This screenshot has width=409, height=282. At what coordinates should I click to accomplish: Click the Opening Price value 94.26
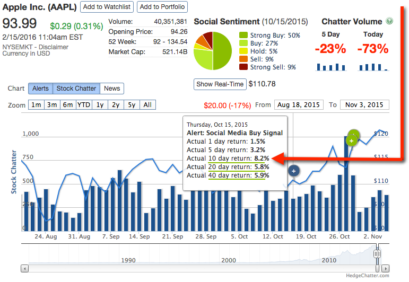tap(179, 32)
